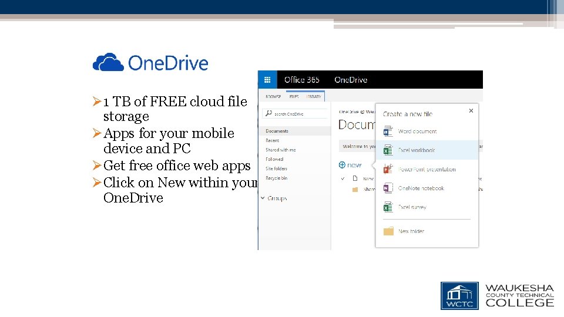Select PowerPoint presentation from the menu
The width and height of the screenshot is (564, 317).
tap(427, 169)
